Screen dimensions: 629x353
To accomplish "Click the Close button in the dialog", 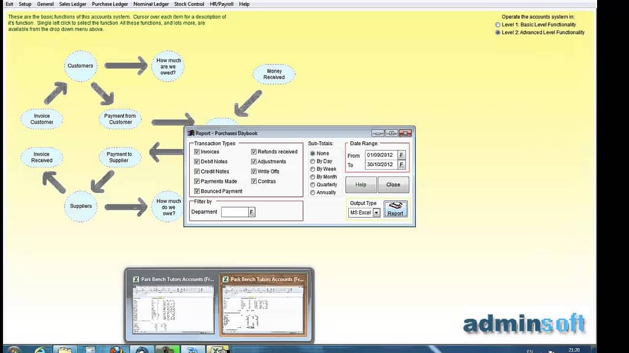I will (393, 184).
